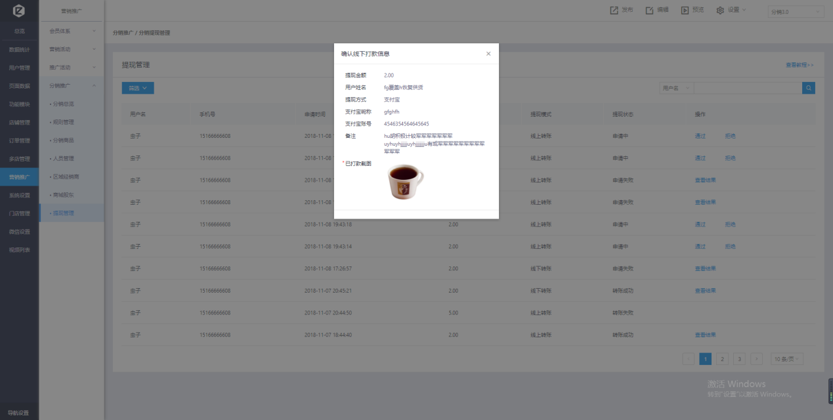833x420 pixels.
Task: Expand the 会员体系 submenu
Action: coord(72,31)
